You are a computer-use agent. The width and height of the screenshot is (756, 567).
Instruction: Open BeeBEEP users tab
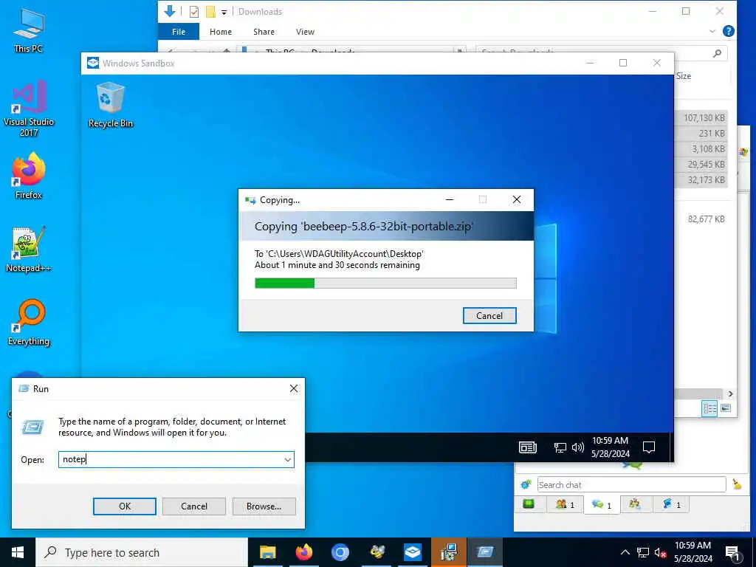pos(565,504)
